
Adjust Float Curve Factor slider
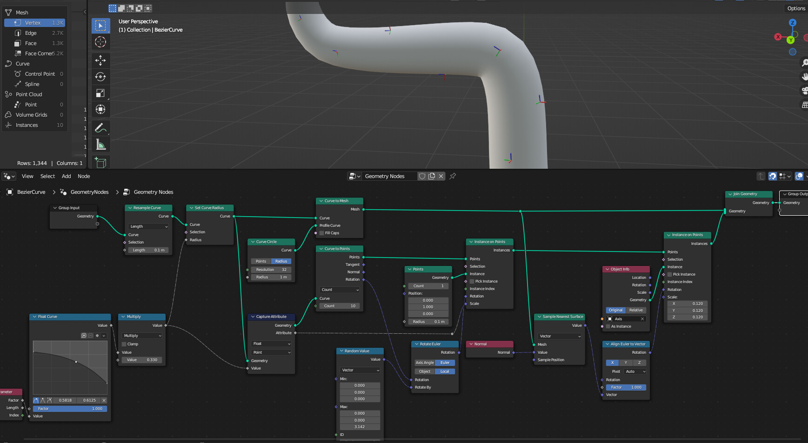(x=70, y=409)
